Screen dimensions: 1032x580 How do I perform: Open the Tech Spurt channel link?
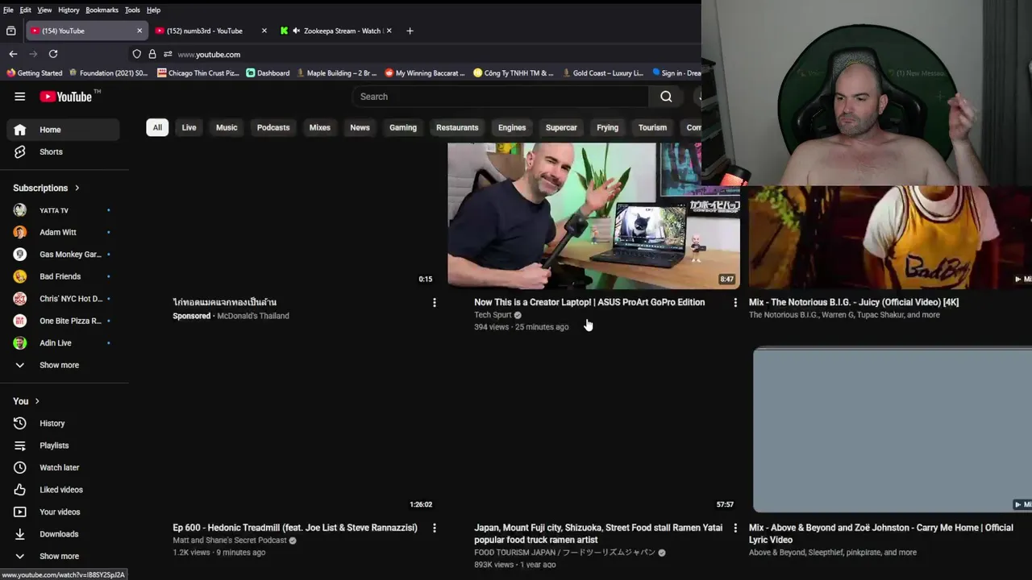tap(493, 315)
